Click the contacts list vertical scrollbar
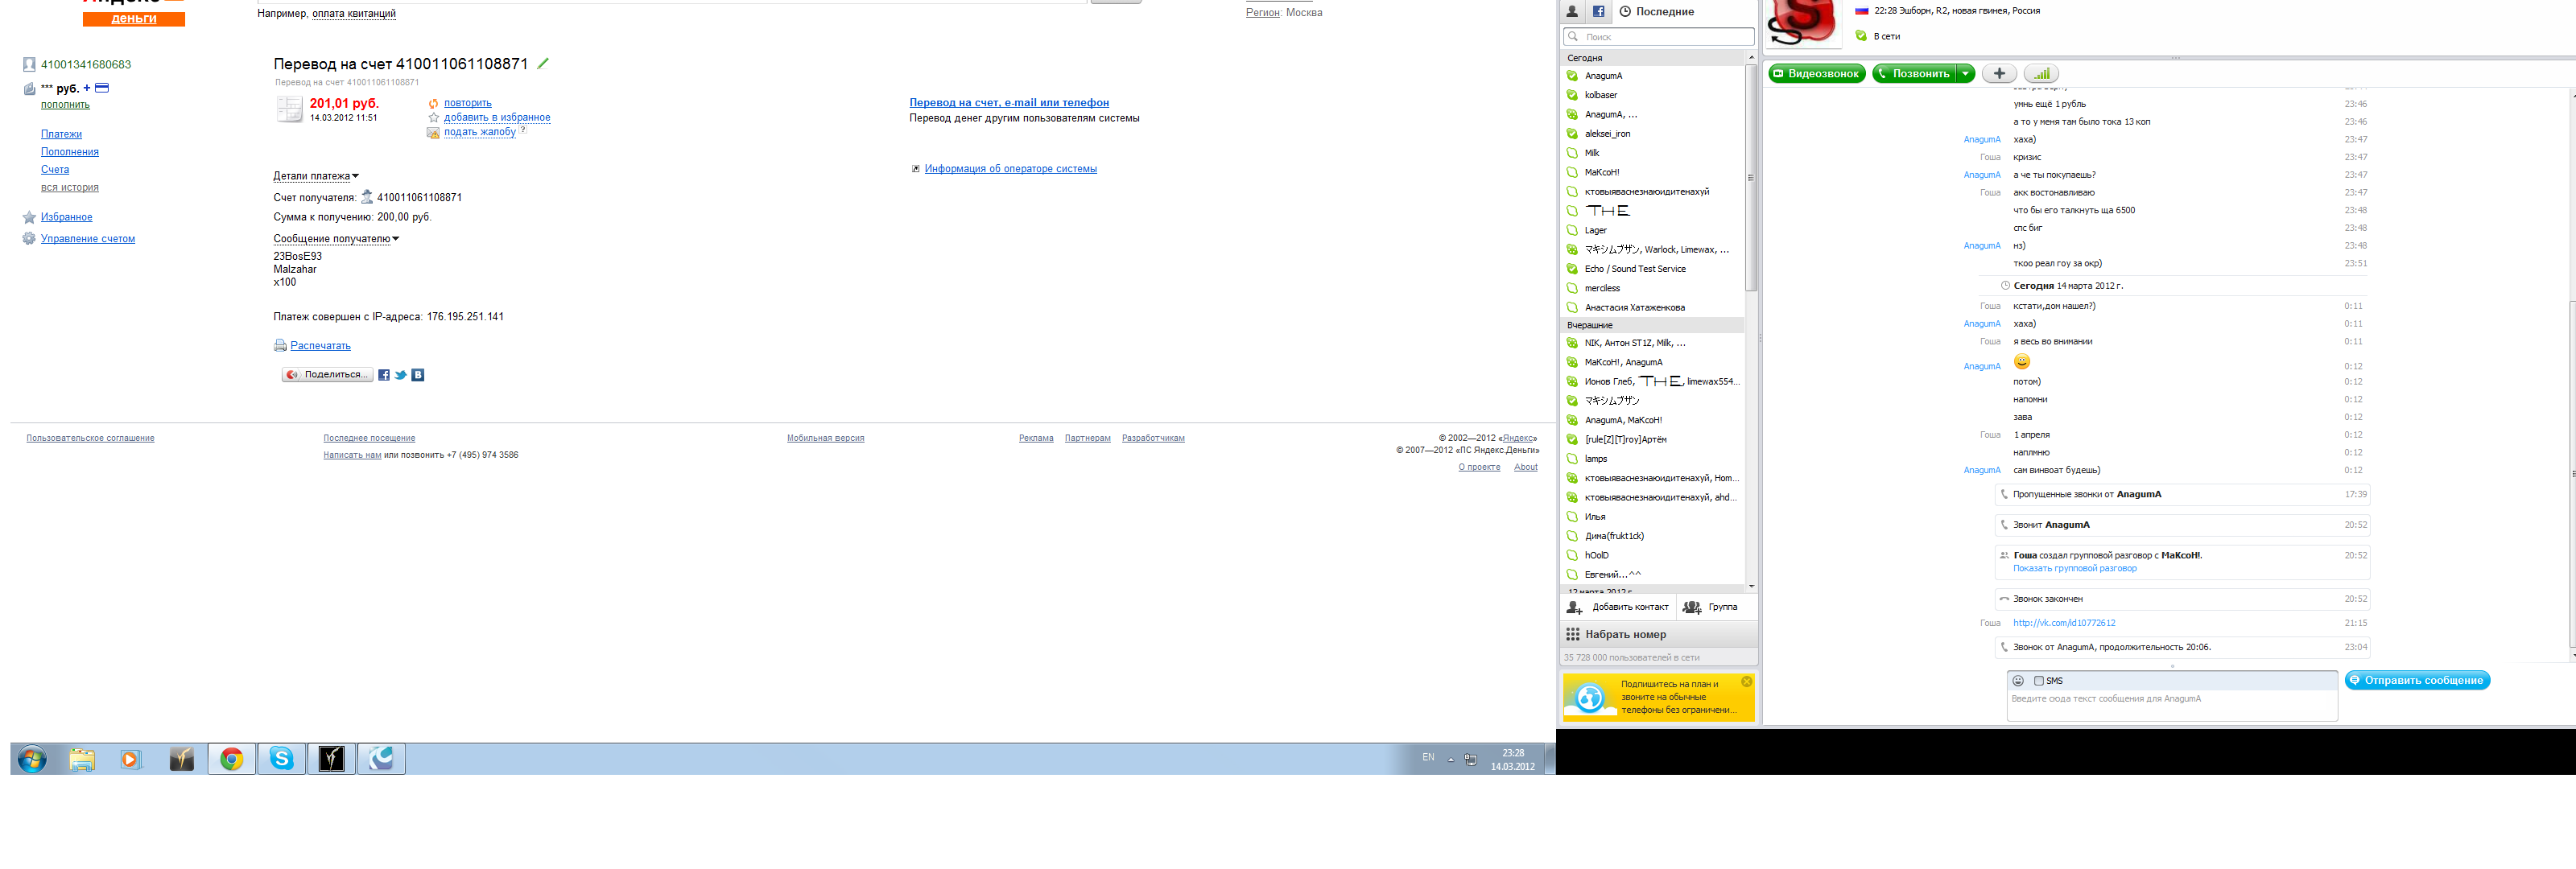The image size is (2576, 869). click(1750, 178)
